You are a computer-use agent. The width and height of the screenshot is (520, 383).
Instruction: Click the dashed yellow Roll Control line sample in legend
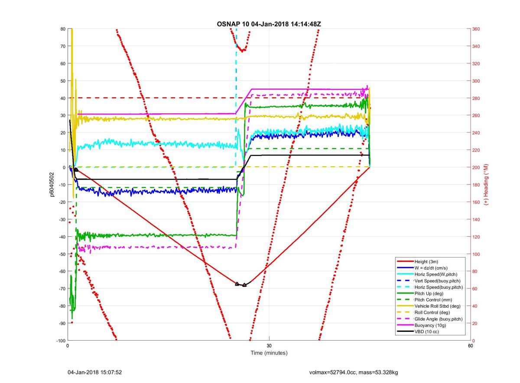pos(405,312)
